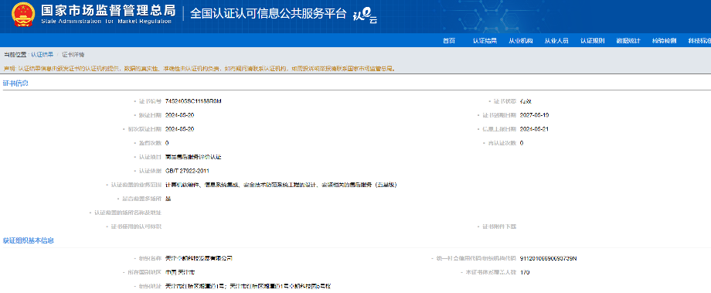Open the 认证规则 navigation item
This screenshot has width=711, height=293.
pos(592,41)
